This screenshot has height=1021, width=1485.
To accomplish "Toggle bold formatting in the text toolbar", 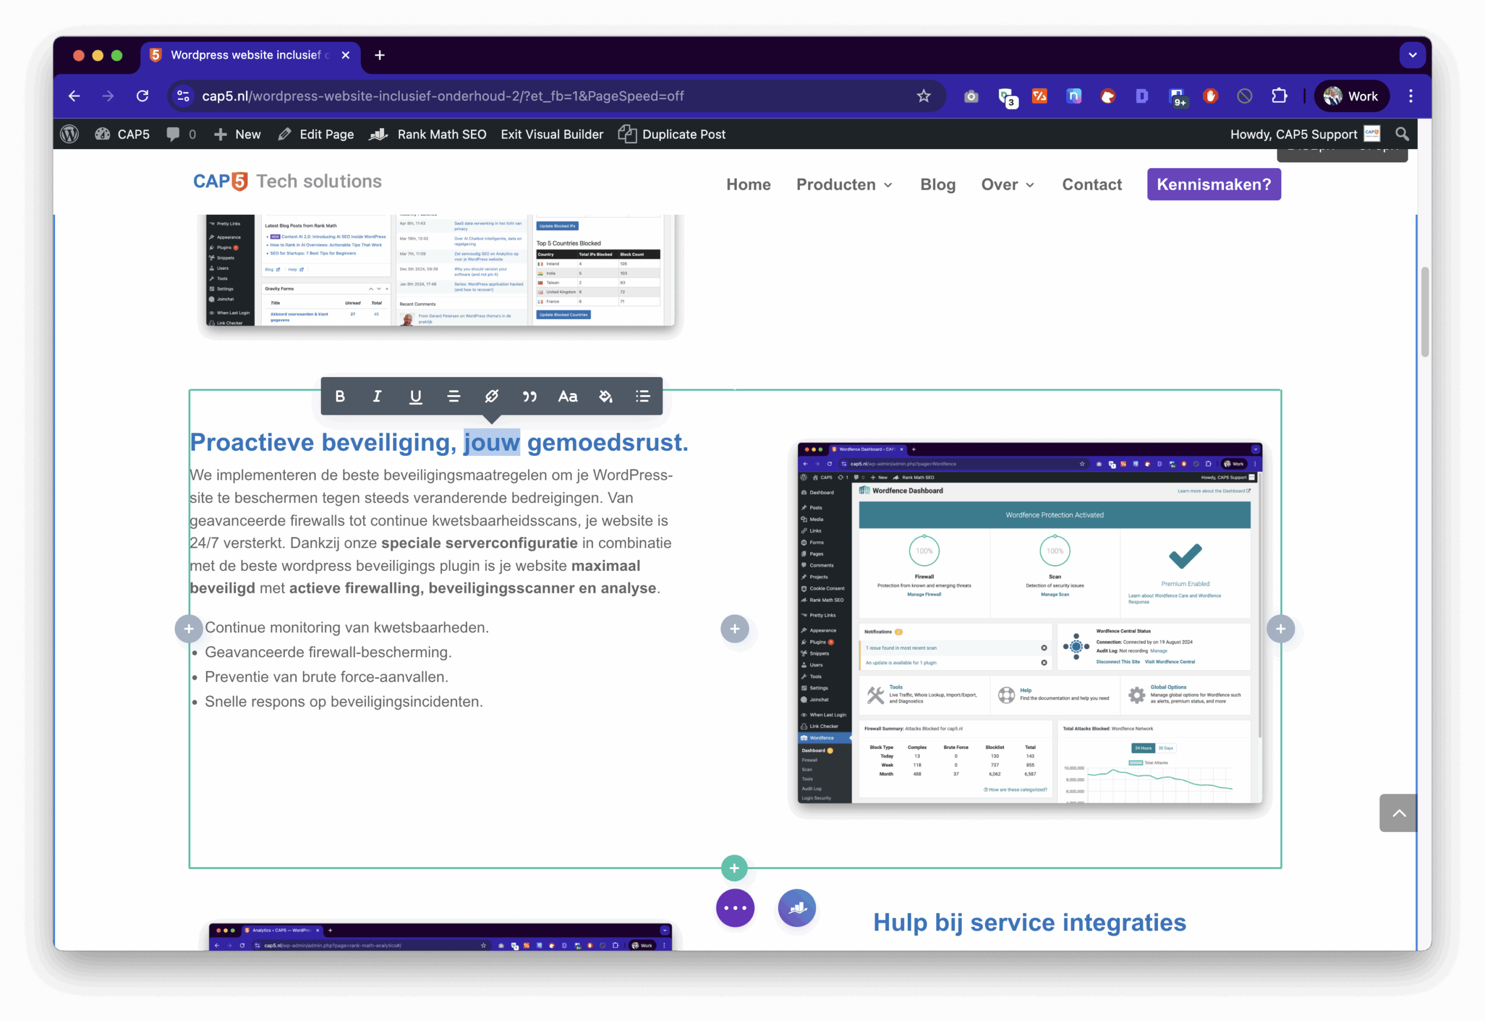I will [x=341, y=397].
